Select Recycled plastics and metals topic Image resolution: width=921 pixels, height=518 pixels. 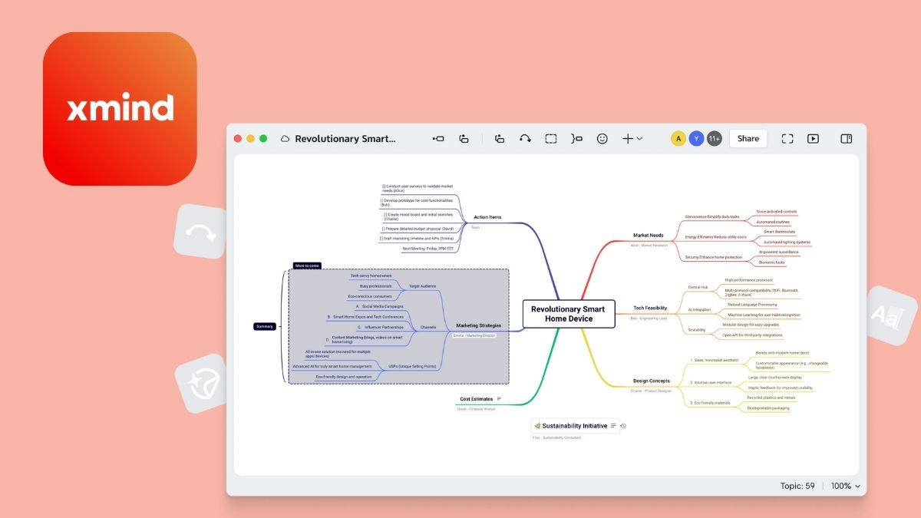click(x=771, y=398)
